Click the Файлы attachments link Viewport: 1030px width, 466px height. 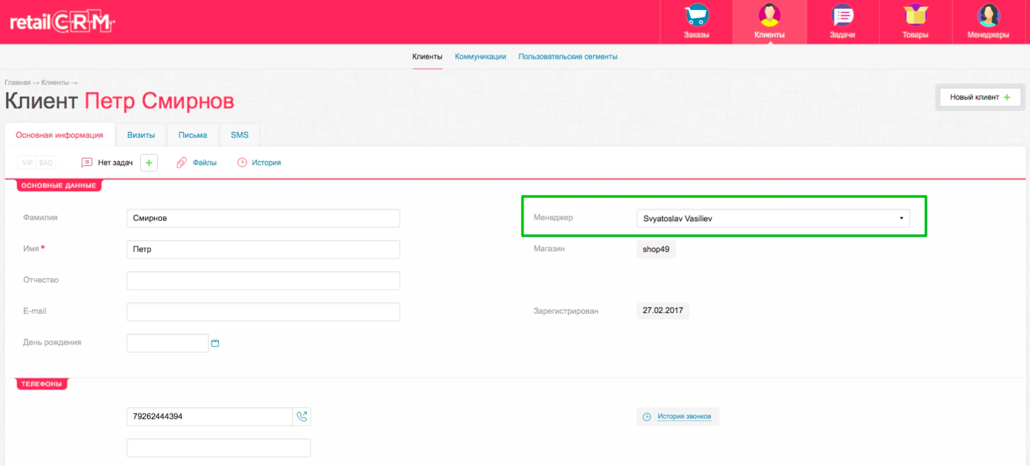click(x=204, y=163)
